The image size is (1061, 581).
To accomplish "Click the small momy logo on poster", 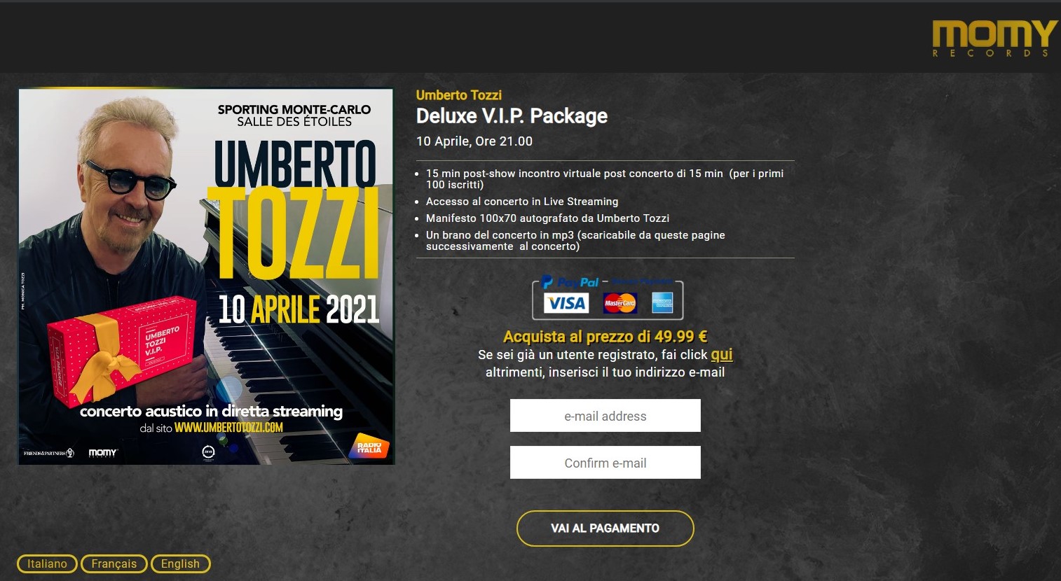I will [x=103, y=453].
